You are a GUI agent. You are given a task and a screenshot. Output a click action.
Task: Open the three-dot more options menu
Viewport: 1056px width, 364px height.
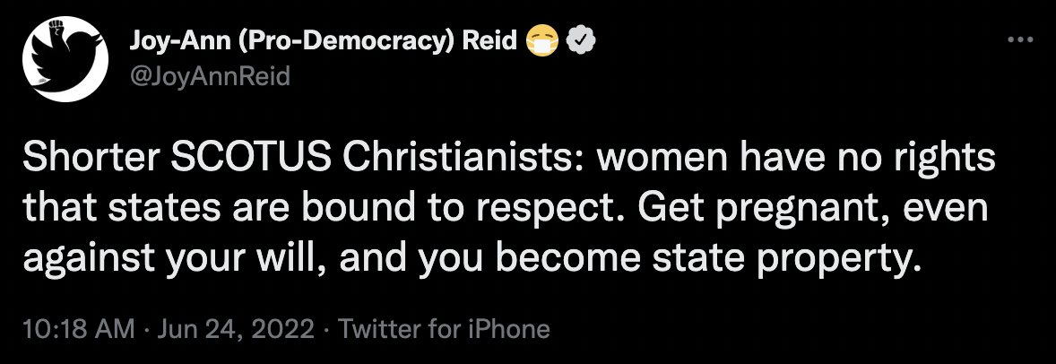[1019, 40]
